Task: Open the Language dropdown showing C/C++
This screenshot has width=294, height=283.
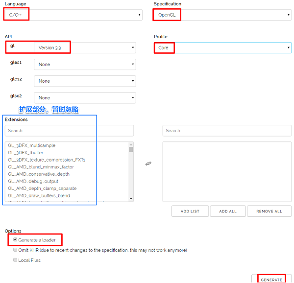Action: [73, 15]
